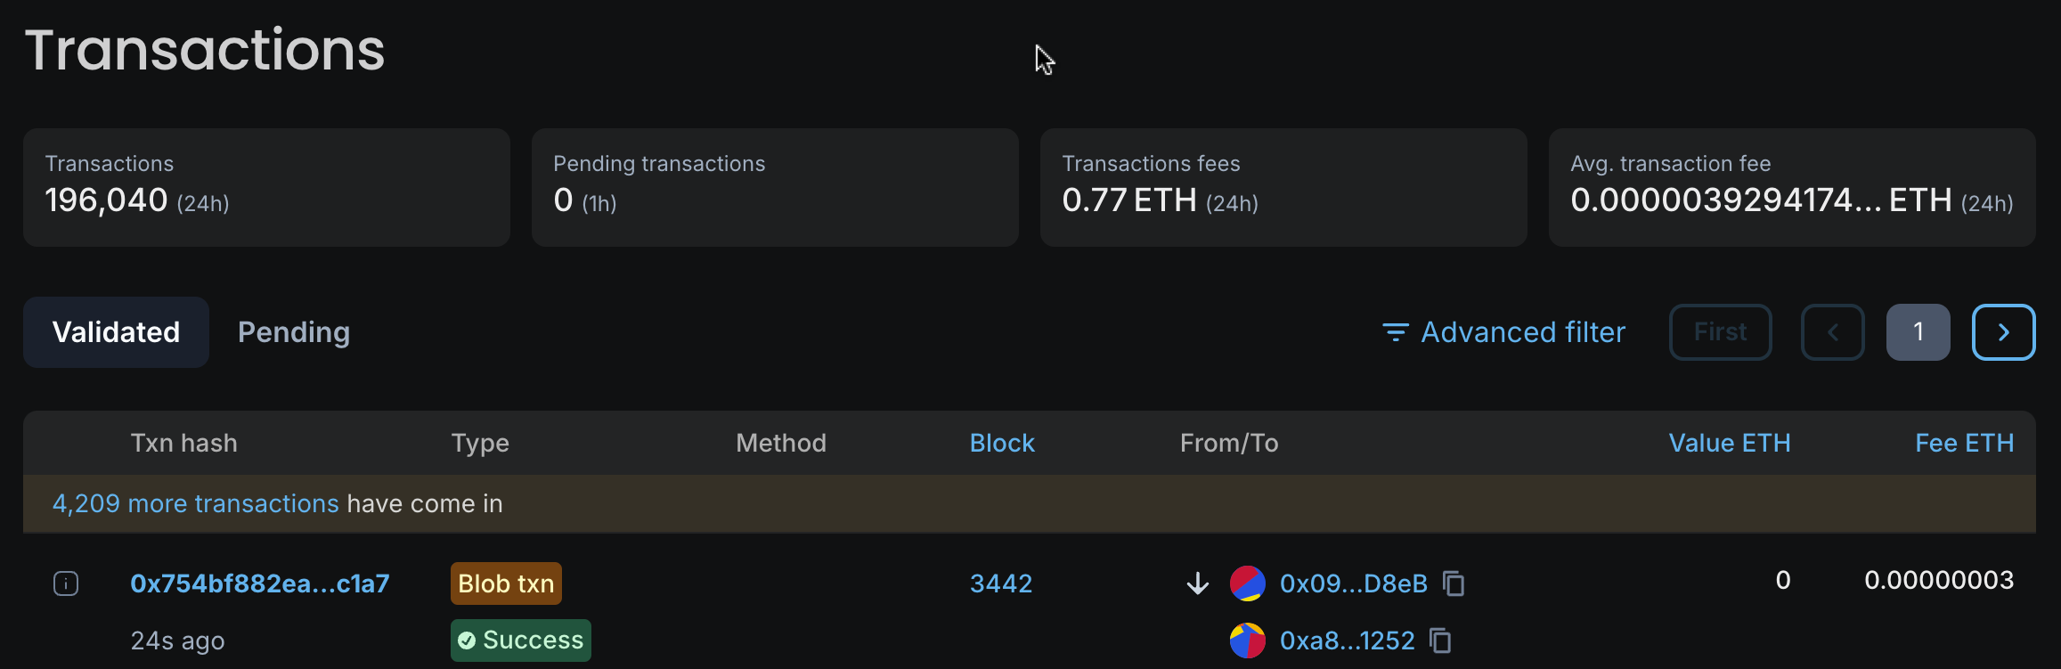Click the downward arrow between From and To addresses
Screen dimensions: 2061x669
pyautogui.click(x=1197, y=583)
